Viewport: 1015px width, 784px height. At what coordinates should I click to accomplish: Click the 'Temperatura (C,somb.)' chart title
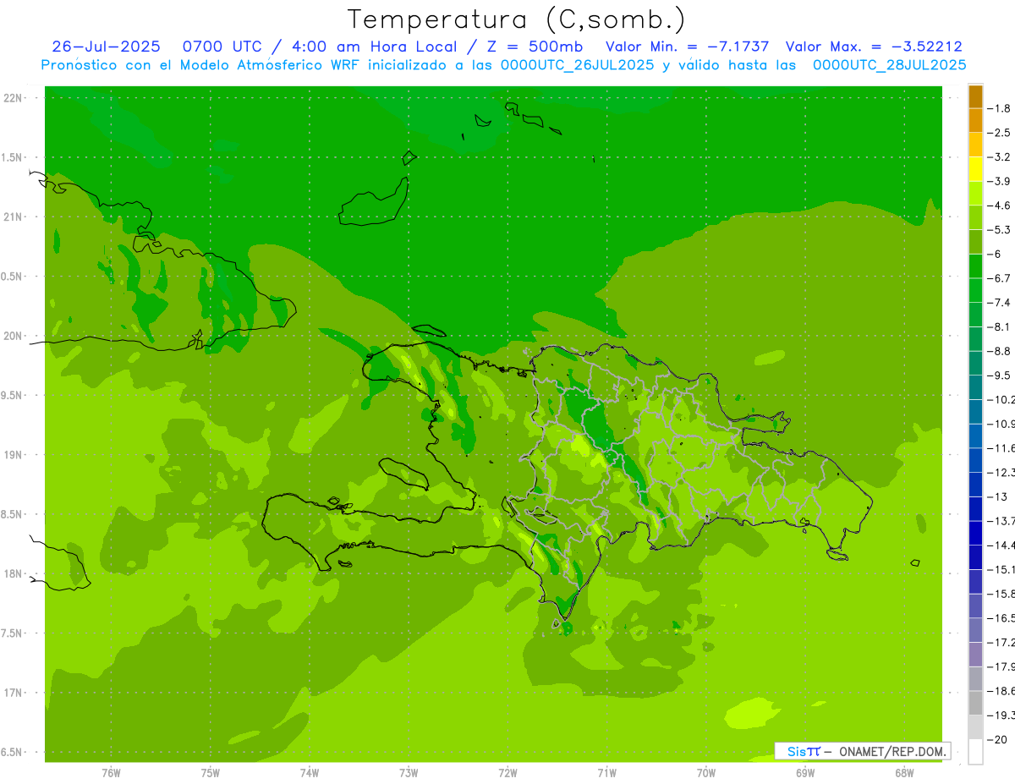(516, 19)
